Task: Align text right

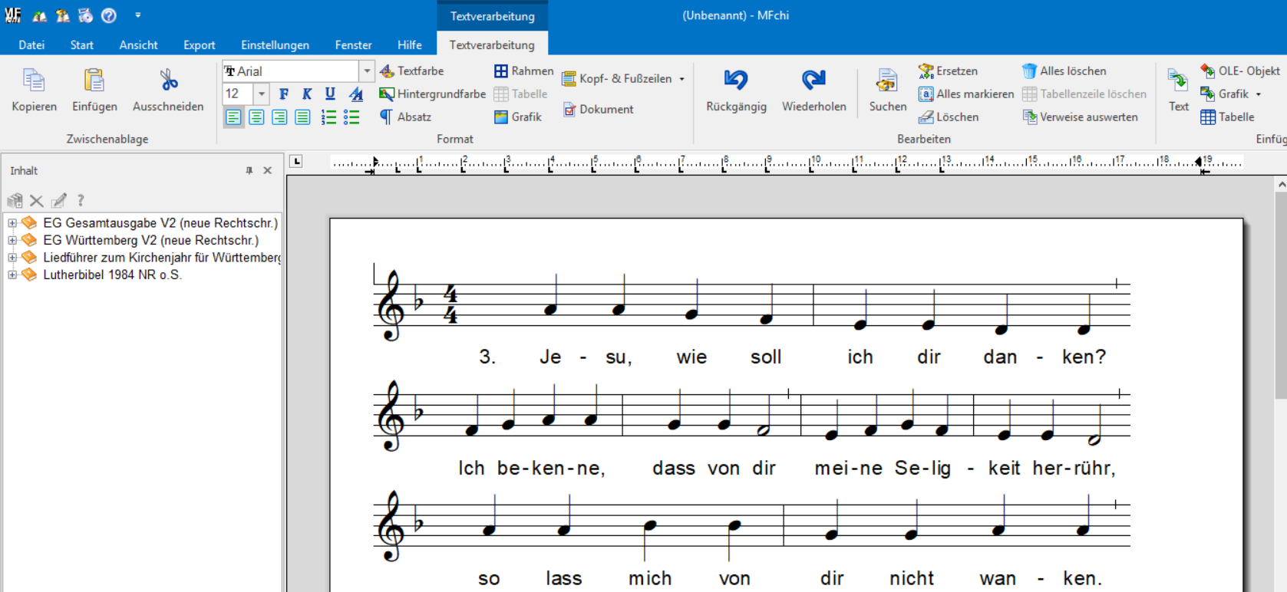Action: (279, 117)
